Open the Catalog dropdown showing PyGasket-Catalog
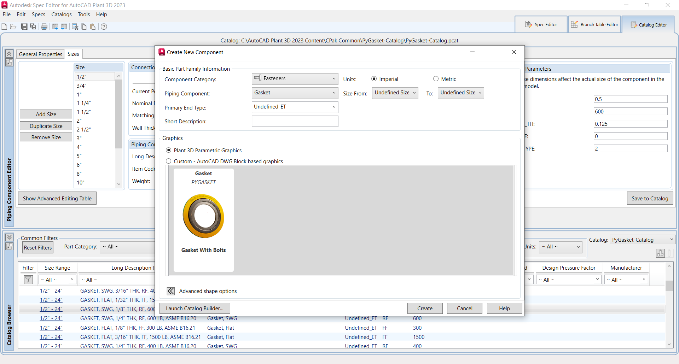The image size is (679, 364). tap(642, 240)
